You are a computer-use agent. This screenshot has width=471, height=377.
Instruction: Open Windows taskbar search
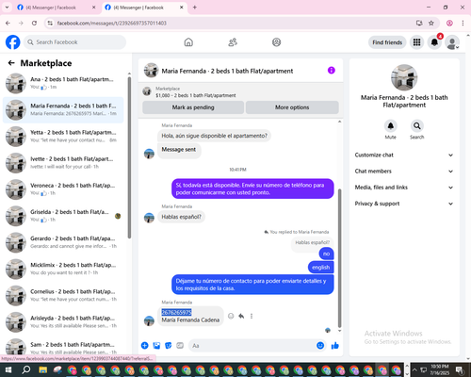tap(26, 369)
